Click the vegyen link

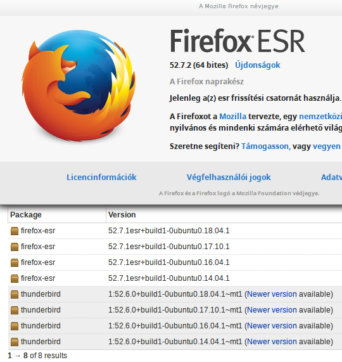(327, 146)
